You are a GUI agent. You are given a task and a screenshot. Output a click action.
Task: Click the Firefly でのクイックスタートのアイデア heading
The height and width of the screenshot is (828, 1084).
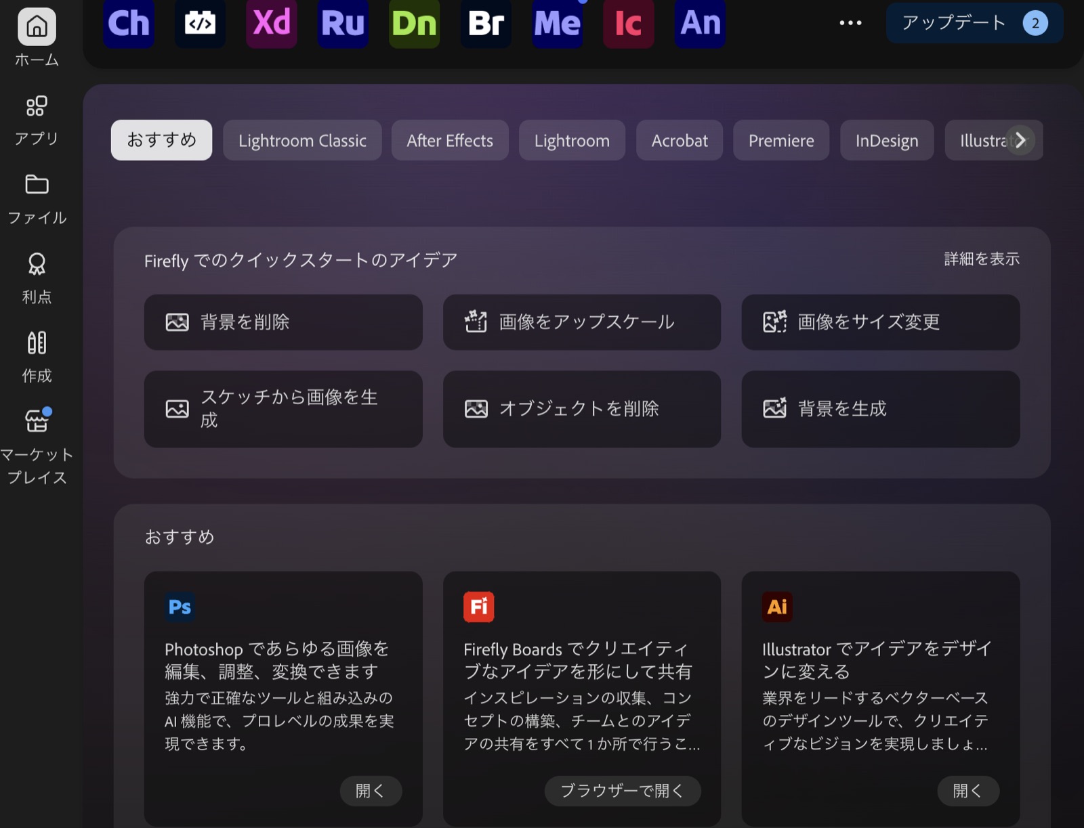coord(301,261)
